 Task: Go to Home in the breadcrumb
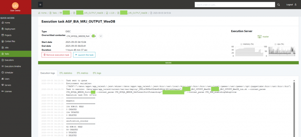pyautogui.click(x=42, y=13)
